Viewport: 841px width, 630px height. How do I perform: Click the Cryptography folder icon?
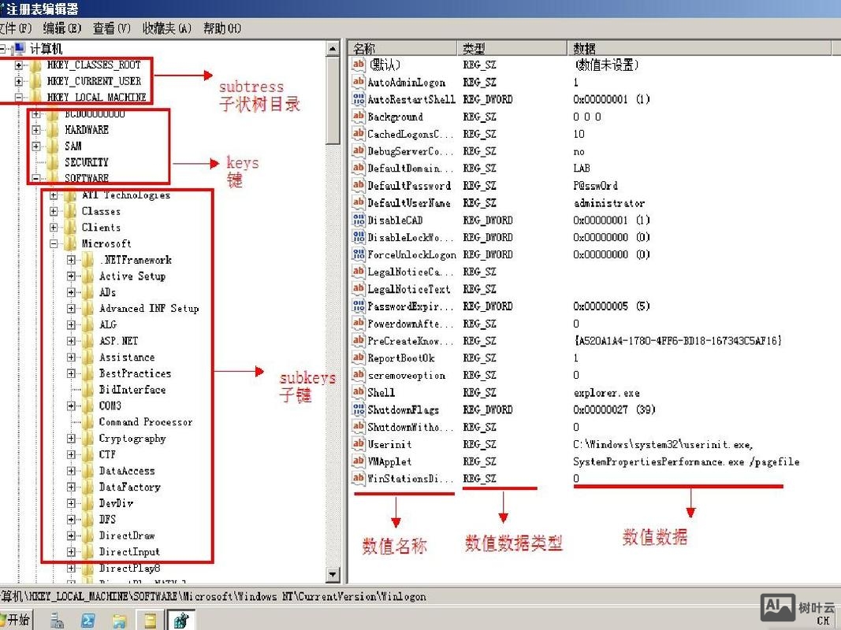[87, 439]
